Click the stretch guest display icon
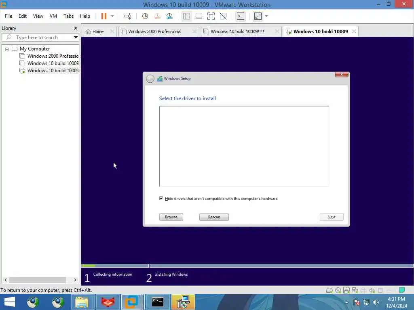 pyautogui.click(x=258, y=16)
